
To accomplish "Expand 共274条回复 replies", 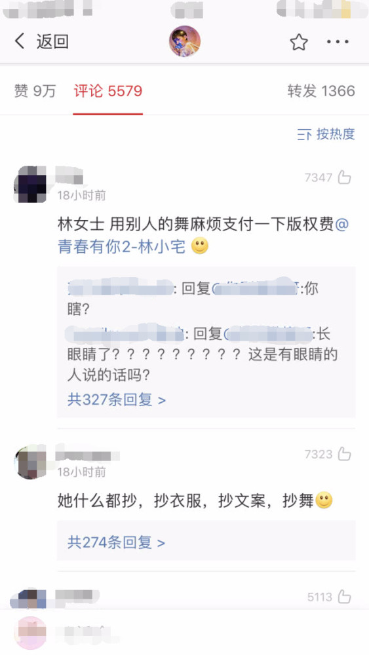I will (x=116, y=542).
